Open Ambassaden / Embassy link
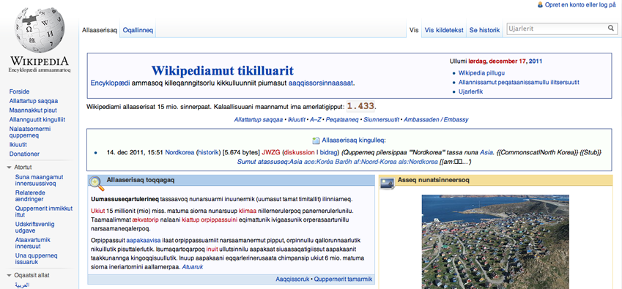This screenshot has width=622, height=289. pyautogui.click(x=436, y=119)
